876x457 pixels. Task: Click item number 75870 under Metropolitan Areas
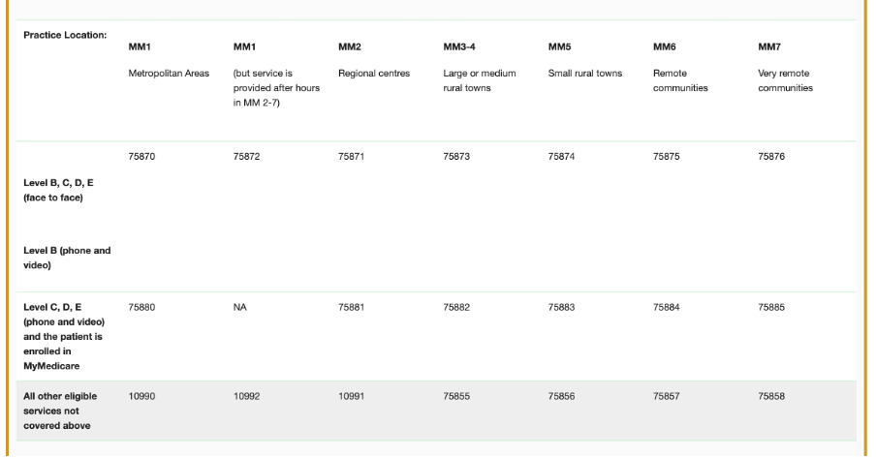click(x=141, y=157)
